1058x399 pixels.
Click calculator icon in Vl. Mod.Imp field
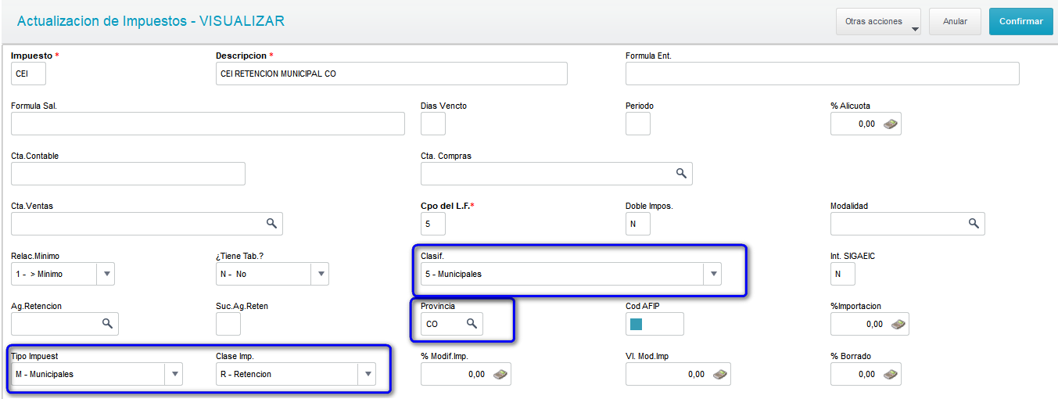pyautogui.click(x=719, y=374)
